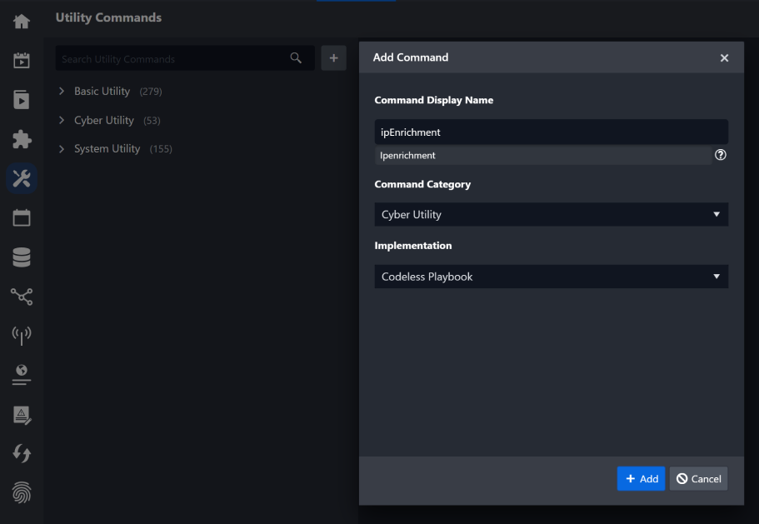Open the database stack icon in sidebar
759x524 pixels.
click(21, 257)
